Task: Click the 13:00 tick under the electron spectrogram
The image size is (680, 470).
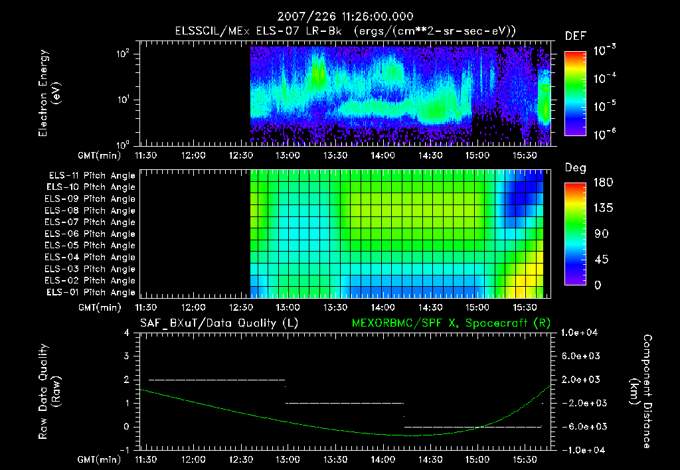Action: click(x=288, y=155)
